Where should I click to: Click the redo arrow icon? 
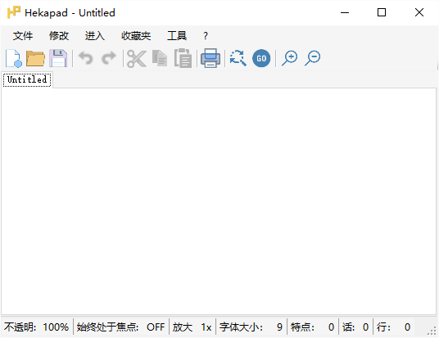(x=109, y=58)
